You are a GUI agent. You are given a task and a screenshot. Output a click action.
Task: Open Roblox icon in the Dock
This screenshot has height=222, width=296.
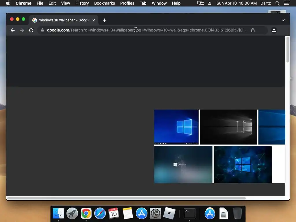169,213
